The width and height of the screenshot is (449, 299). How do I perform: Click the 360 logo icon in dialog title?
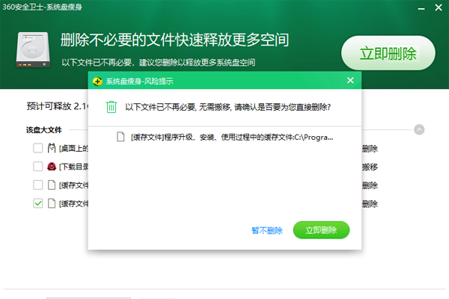(x=97, y=81)
